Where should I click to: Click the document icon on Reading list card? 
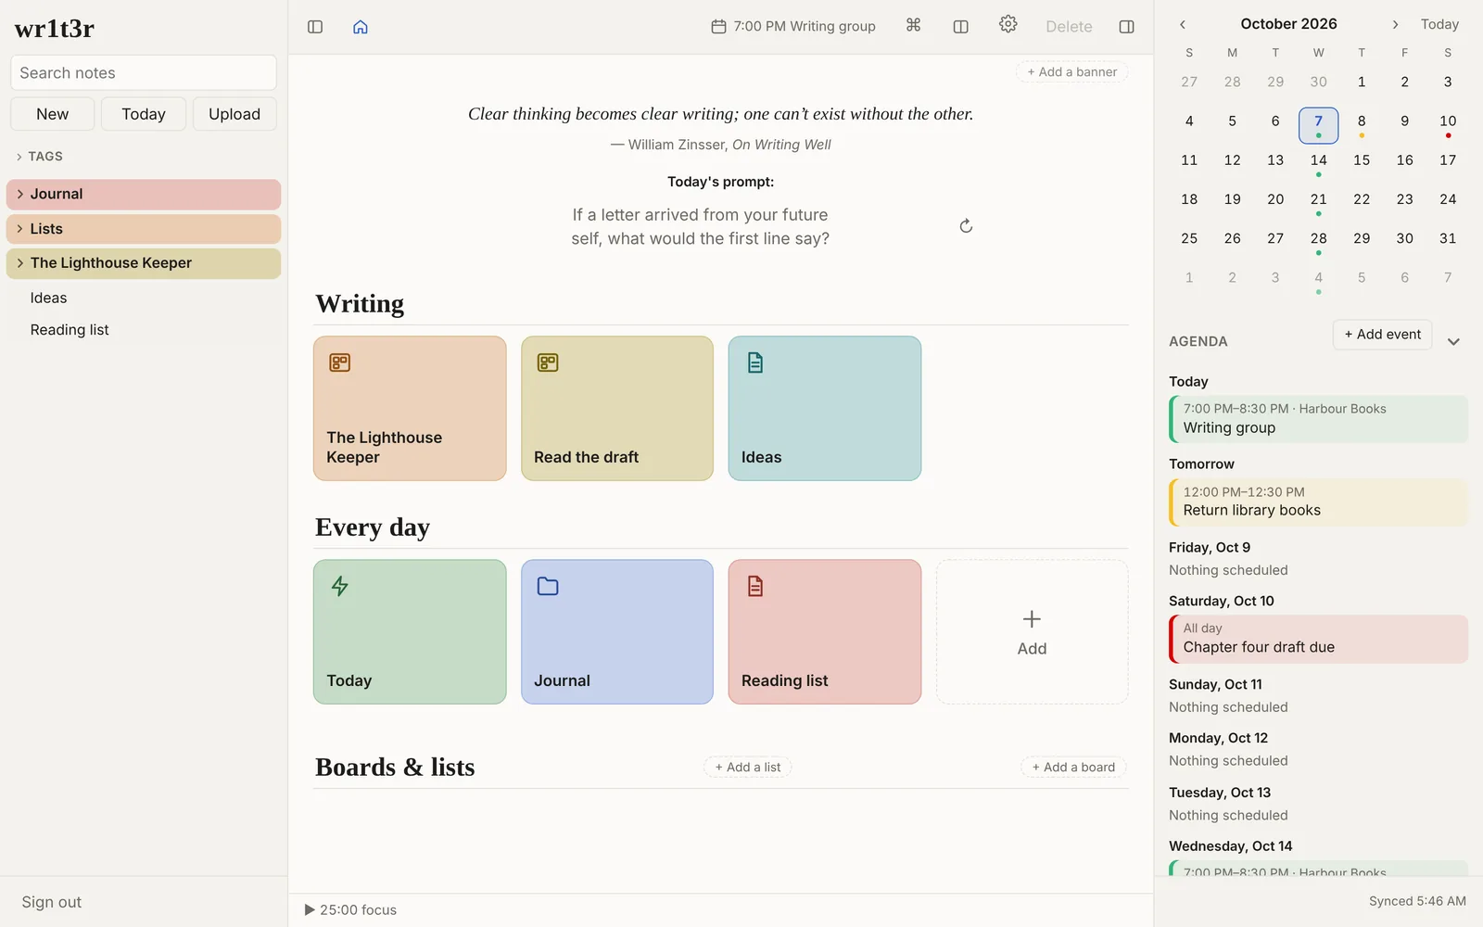tap(755, 586)
